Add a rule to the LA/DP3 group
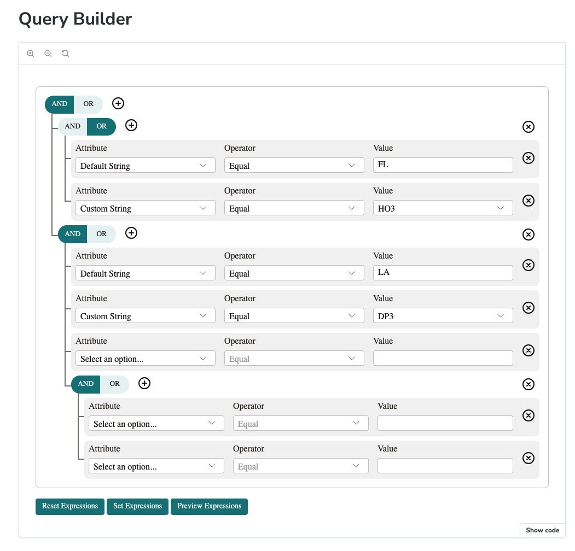This screenshot has height=551, width=575. tap(131, 233)
